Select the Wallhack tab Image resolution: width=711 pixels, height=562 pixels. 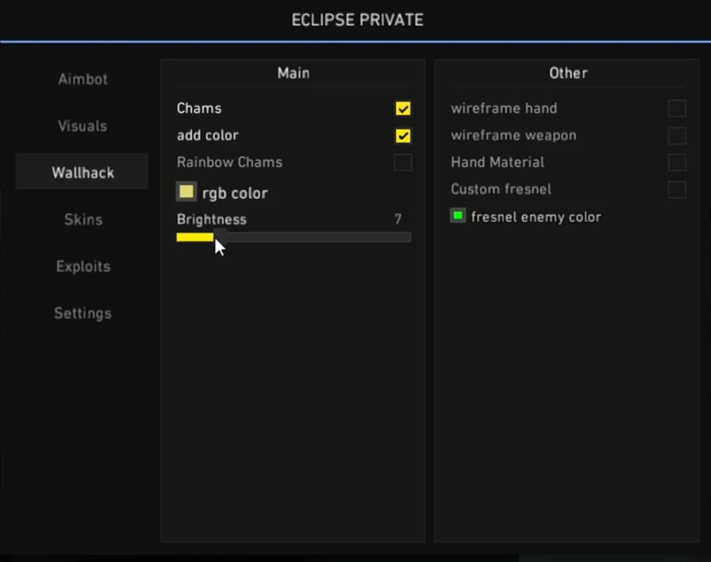pyautogui.click(x=82, y=173)
